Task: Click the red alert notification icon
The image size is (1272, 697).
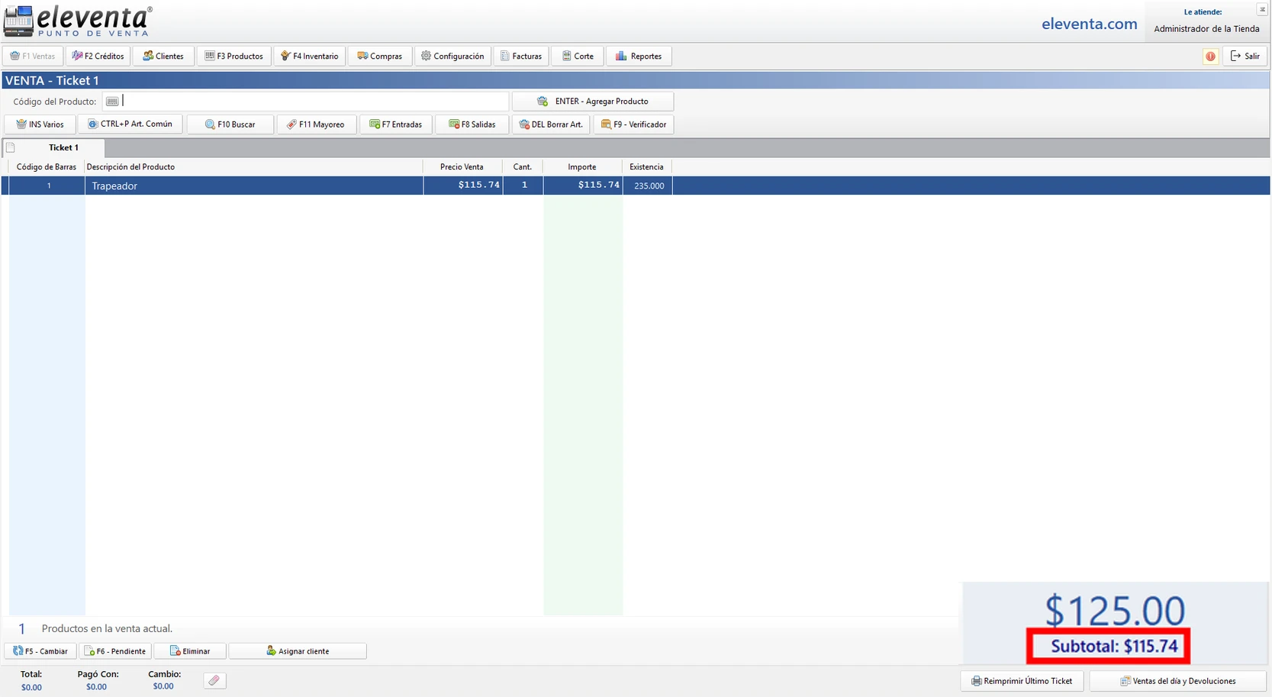Action: (1210, 56)
